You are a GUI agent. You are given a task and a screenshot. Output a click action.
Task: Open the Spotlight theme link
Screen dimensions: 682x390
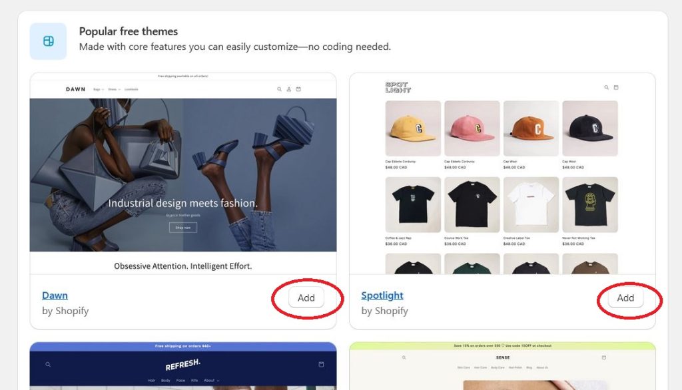click(x=382, y=295)
